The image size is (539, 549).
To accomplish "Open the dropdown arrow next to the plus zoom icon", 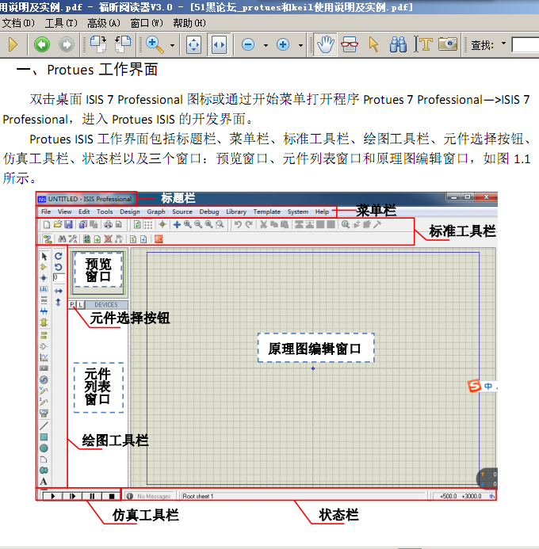I will tap(301, 45).
